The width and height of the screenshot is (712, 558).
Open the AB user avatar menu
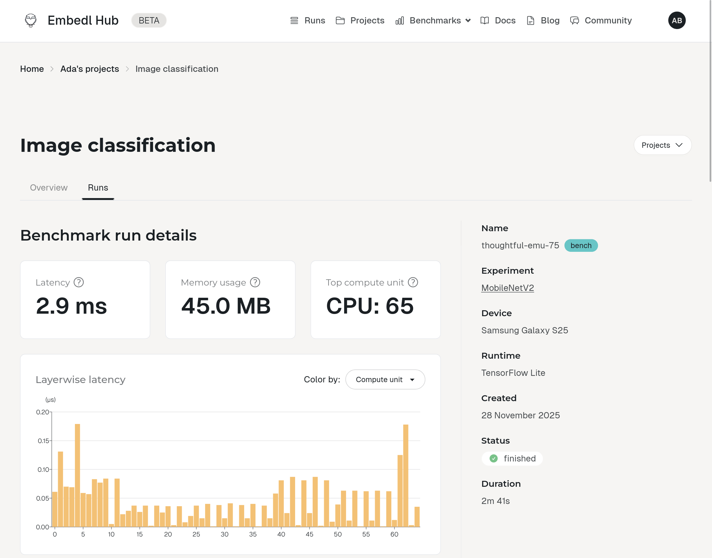click(x=676, y=21)
